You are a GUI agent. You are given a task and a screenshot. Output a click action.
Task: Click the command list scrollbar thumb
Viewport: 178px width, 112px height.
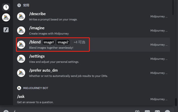(173, 8)
